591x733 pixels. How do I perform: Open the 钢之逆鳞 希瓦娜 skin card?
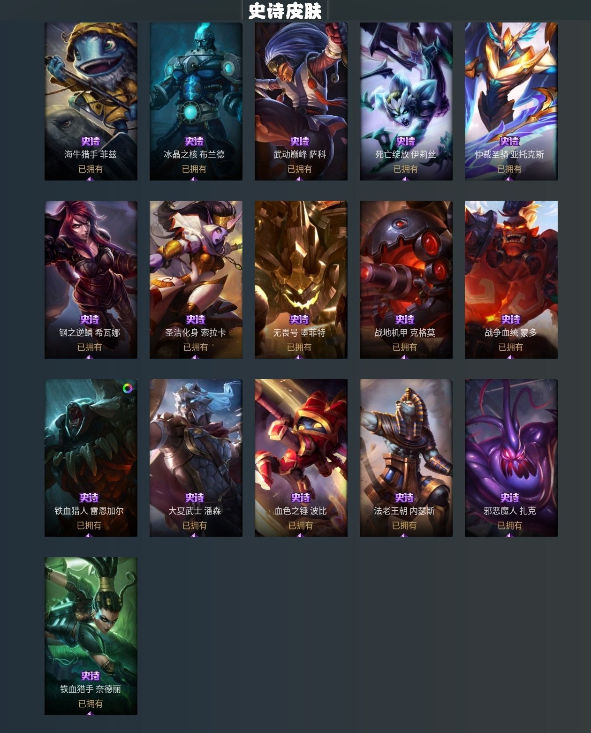(x=91, y=280)
